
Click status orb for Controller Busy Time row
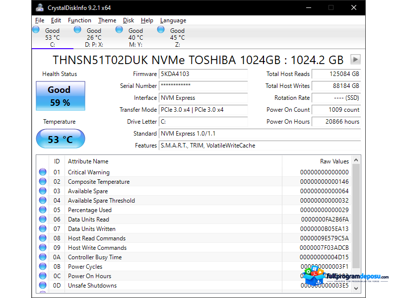coord(43,257)
